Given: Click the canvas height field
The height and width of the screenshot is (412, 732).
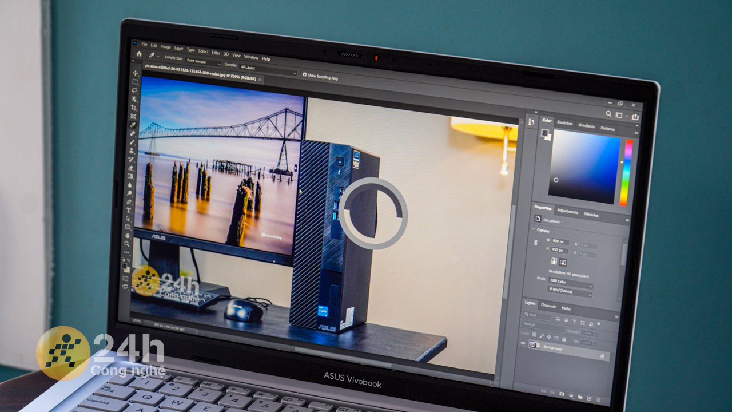Looking at the screenshot, I should (x=560, y=251).
